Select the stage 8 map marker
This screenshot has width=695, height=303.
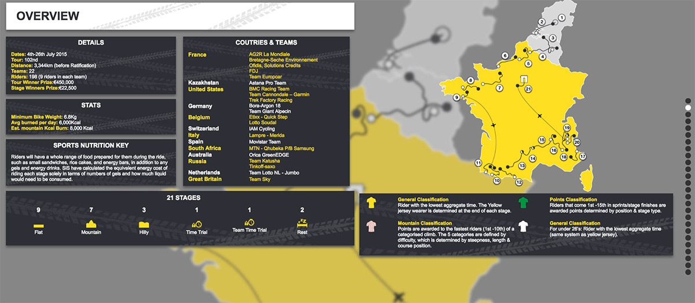pyautogui.click(x=471, y=80)
